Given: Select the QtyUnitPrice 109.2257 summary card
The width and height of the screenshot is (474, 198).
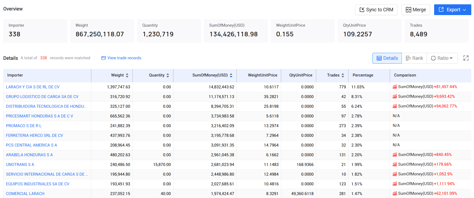Looking at the screenshot, I should coord(370,31).
